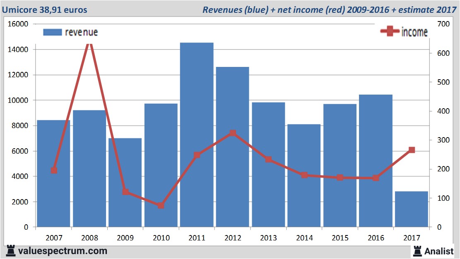Select the 2014 revenue bar
This screenshot has width=460, height=259.
pyautogui.click(x=304, y=176)
